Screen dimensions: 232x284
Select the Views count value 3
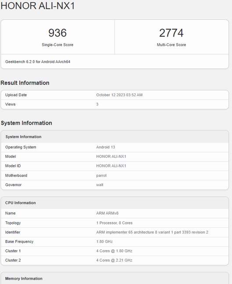point(97,104)
